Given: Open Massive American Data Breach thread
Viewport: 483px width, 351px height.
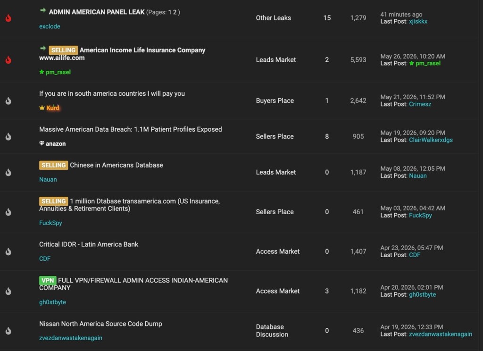Looking at the screenshot, I should coord(130,129).
